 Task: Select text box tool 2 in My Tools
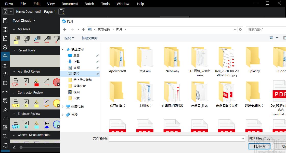27,40
